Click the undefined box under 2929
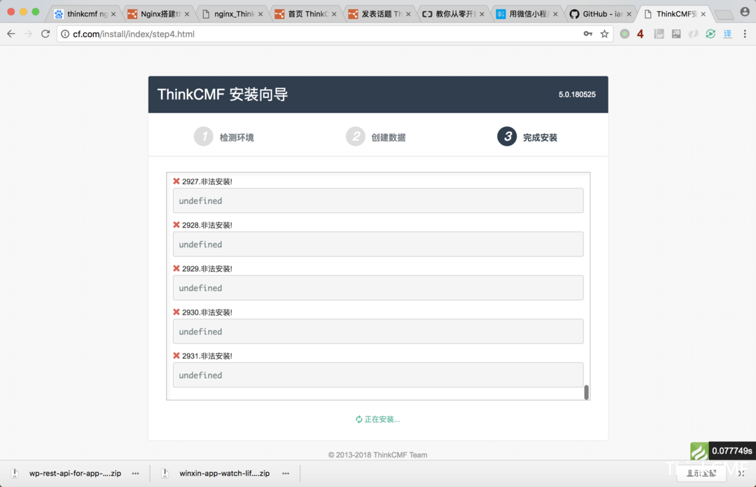The image size is (756, 487). 378,288
